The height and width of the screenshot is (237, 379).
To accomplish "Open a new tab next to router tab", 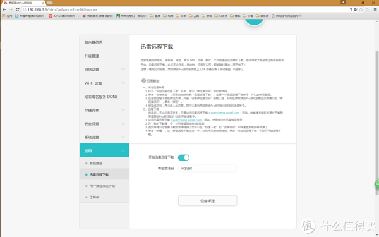I will click(x=50, y=3).
